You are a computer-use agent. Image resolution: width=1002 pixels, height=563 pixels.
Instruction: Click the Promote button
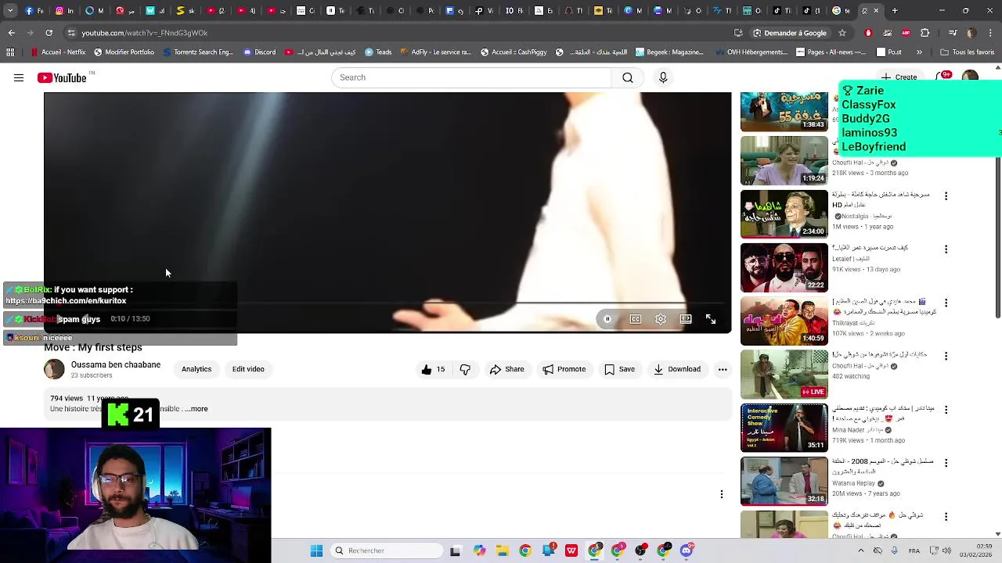tap(564, 369)
